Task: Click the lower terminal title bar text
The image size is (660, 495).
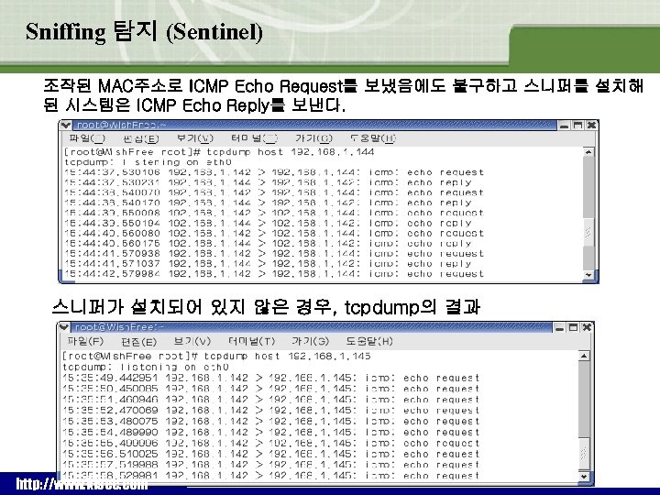Action: tap(119, 327)
